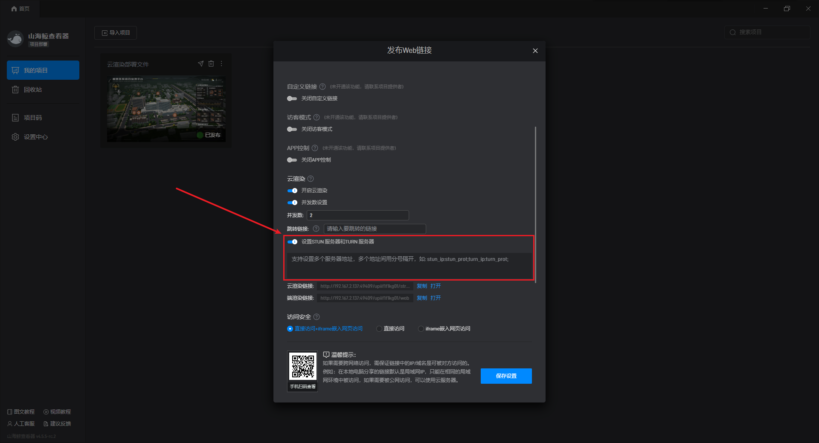This screenshot has height=443, width=819.
Task: Open 回收站 recycle bin
Action: point(43,90)
